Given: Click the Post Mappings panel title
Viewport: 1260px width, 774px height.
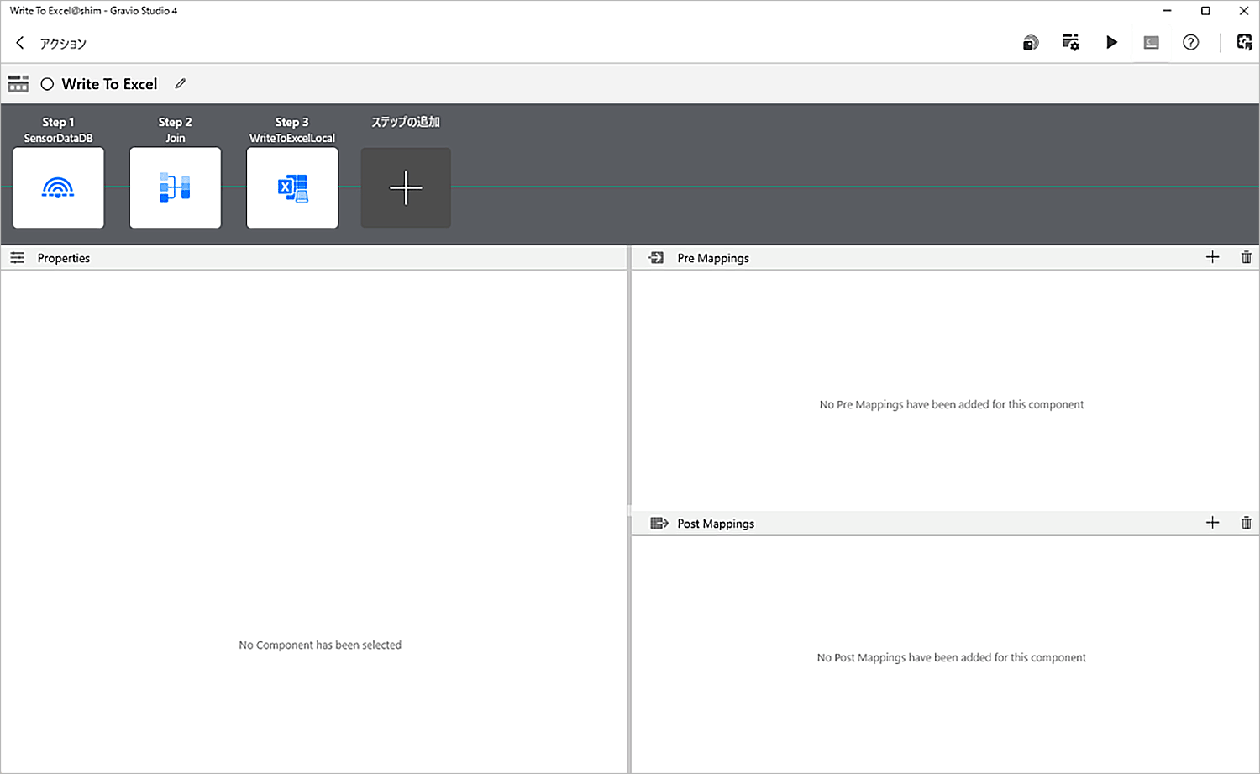Looking at the screenshot, I should [716, 524].
